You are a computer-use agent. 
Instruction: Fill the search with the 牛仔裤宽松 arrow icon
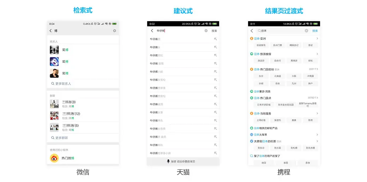[216, 55]
